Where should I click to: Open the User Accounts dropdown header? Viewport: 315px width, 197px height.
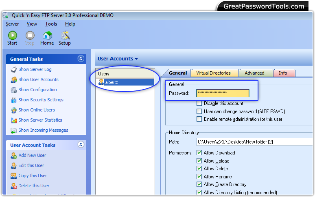(118, 59)
